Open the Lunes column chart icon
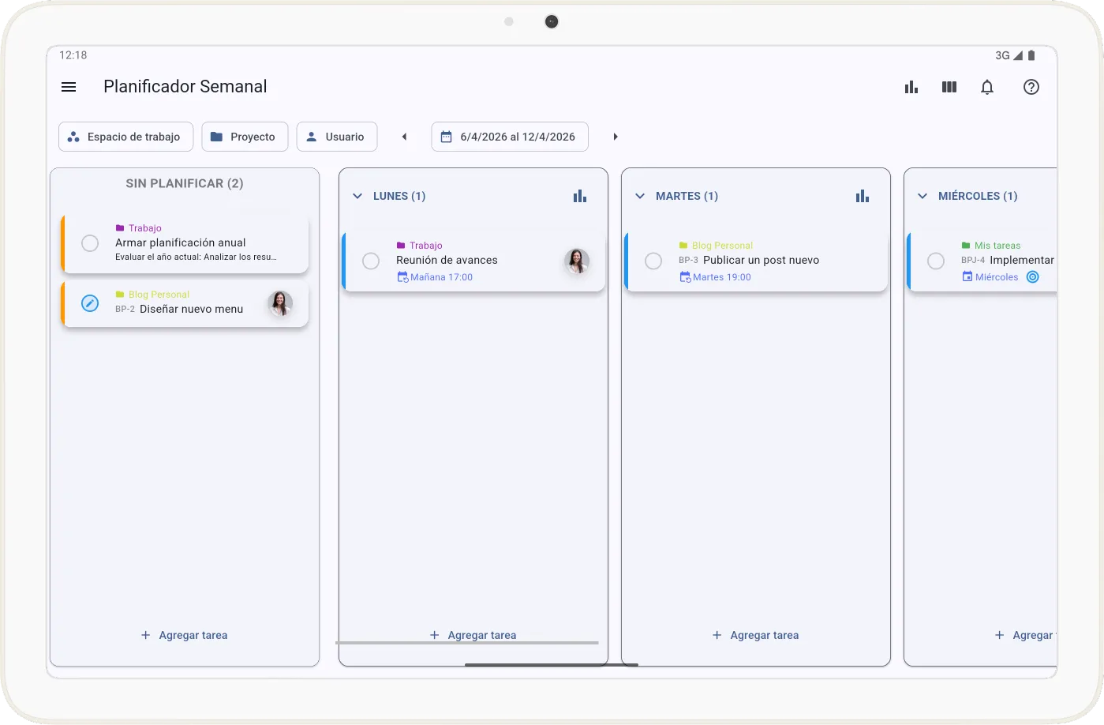Screen dimensions: 1104x725 pyautogui.click(x=580, y=196)
